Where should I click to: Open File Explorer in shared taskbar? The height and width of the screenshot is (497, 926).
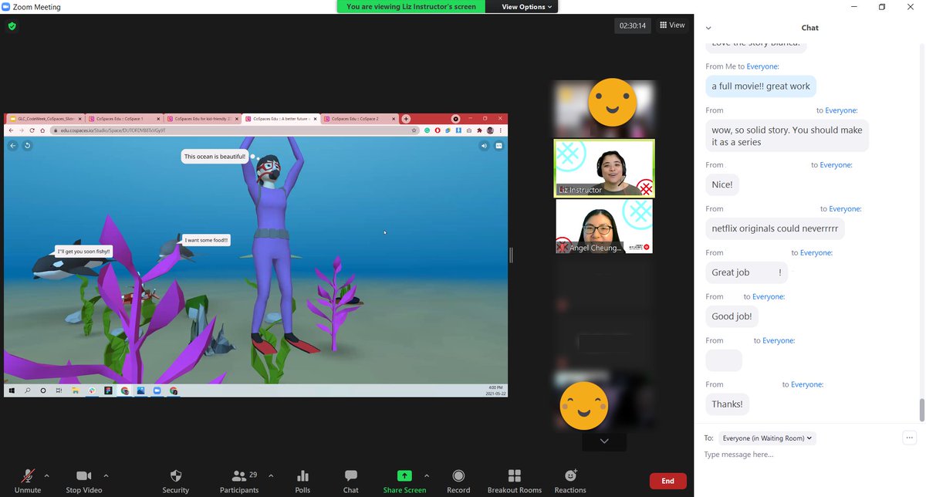pyautogui.click(x=75, y=390)
